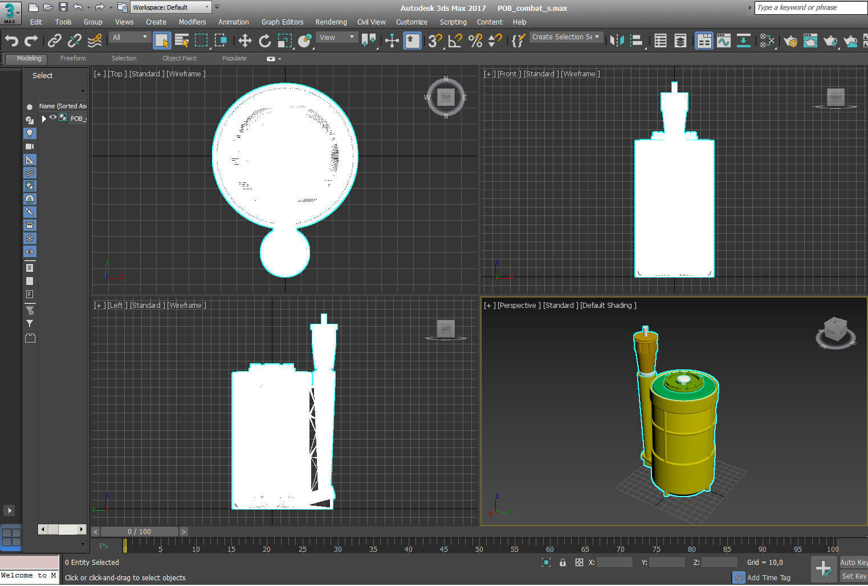868x586 pixels.
Task: Open the Curve Editor
Action: pos(724,40)
